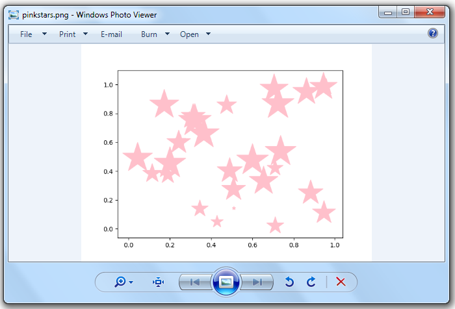Maximize the Photo Viewer window
This screenshot has width=455, height=309.
click(x=406, y=12)
